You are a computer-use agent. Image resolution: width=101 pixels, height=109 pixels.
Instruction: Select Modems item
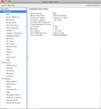coord(10,73)
